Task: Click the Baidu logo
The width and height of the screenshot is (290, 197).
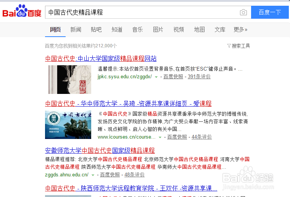Action: 22,11
